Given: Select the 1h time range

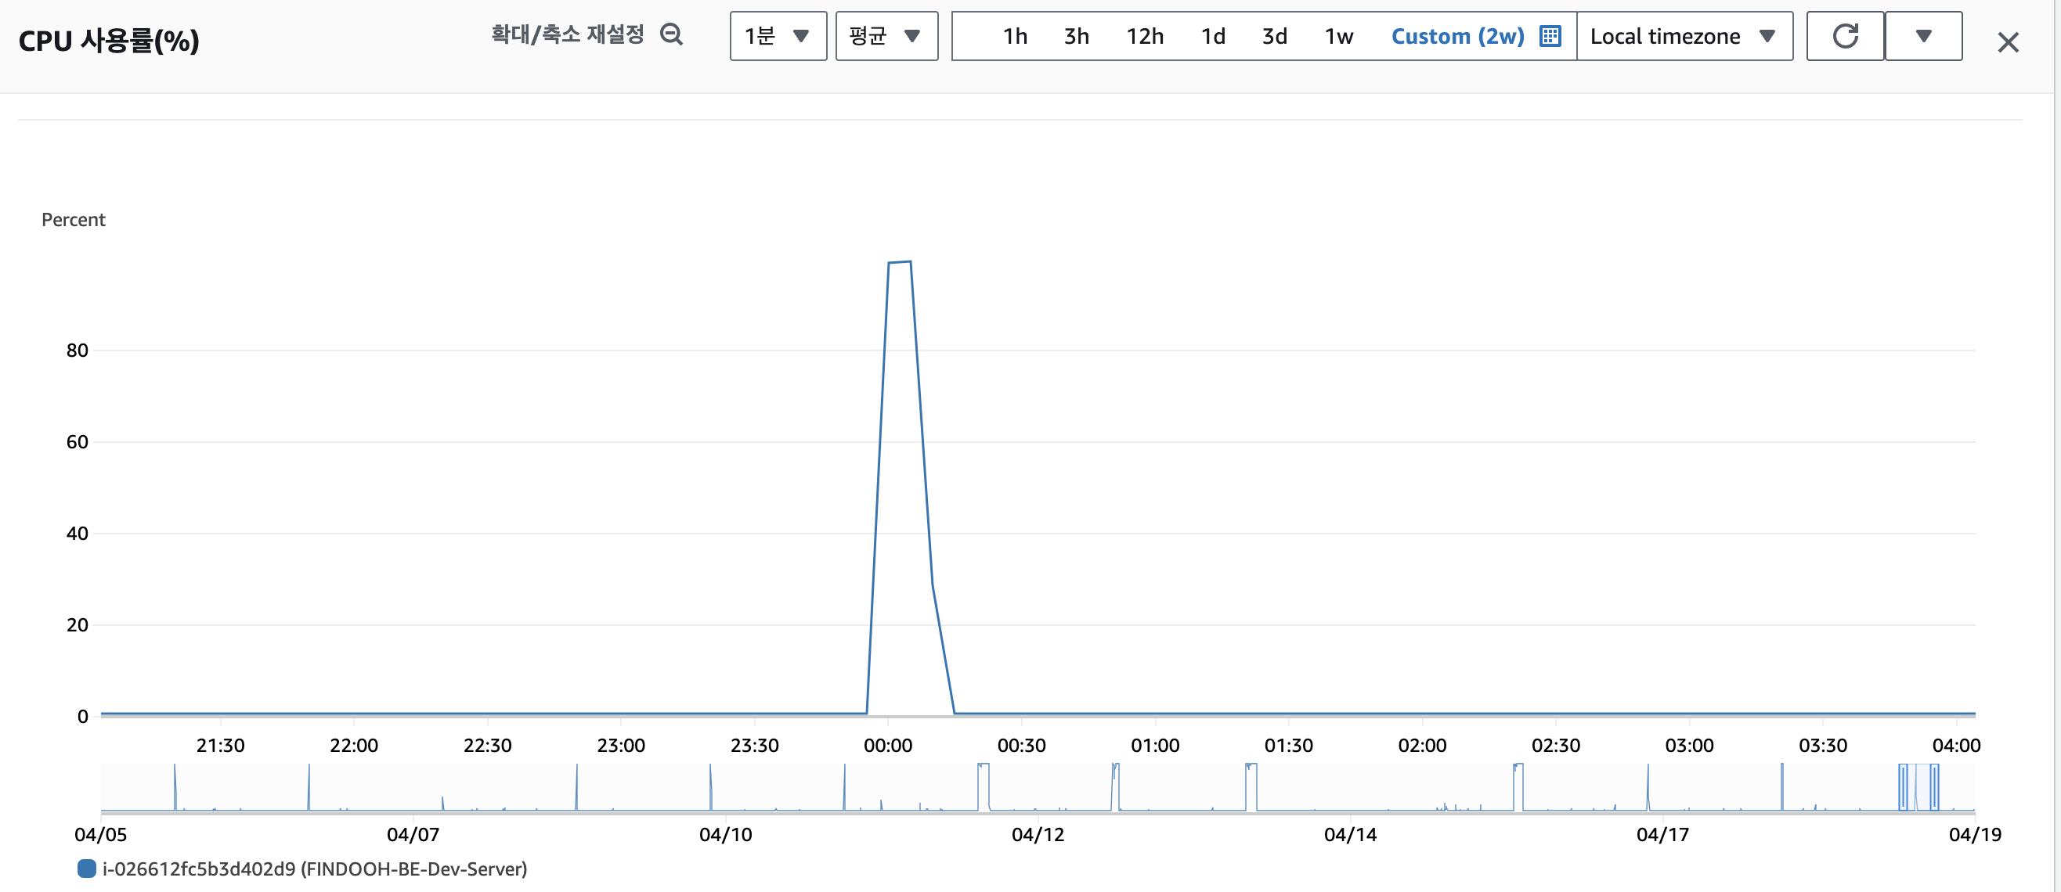Looking at the screenshot, I should (x=1015, y=36).
